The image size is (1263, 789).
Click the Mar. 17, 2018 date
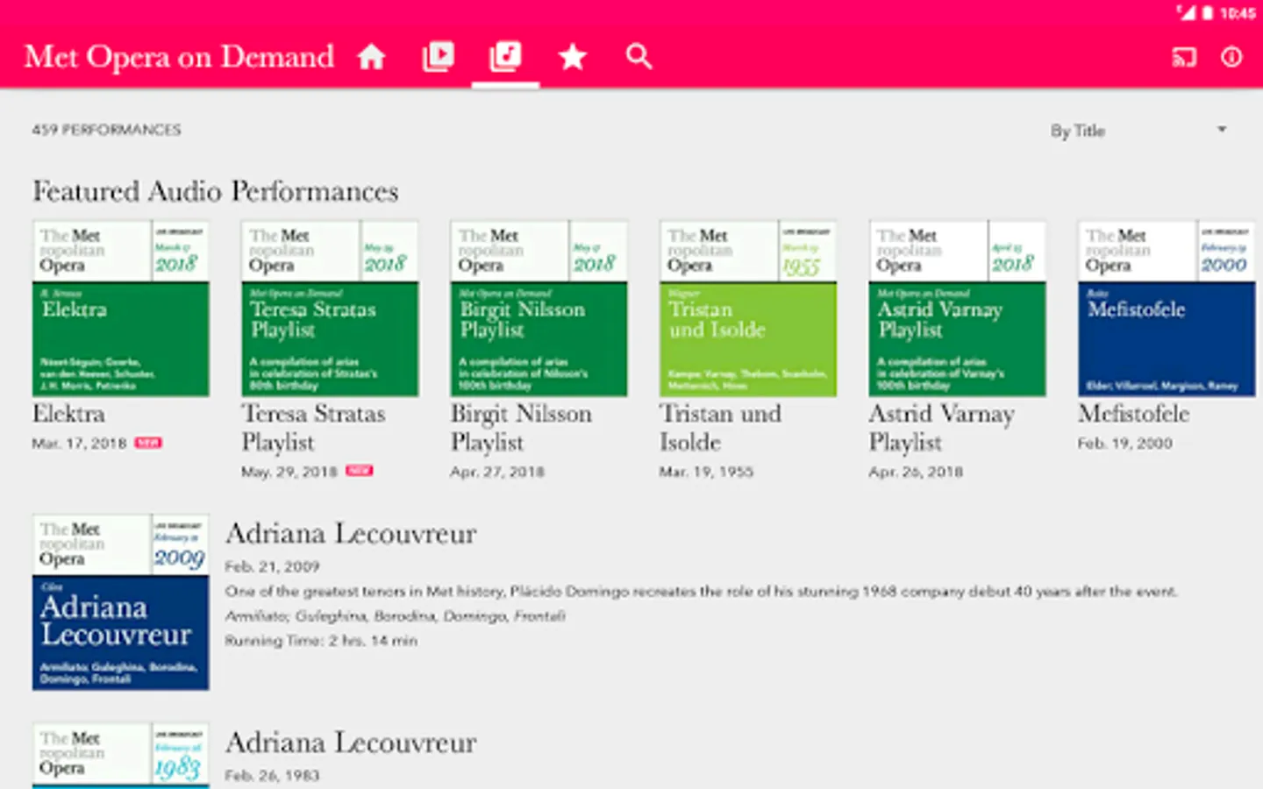click(x=79, y=444)
